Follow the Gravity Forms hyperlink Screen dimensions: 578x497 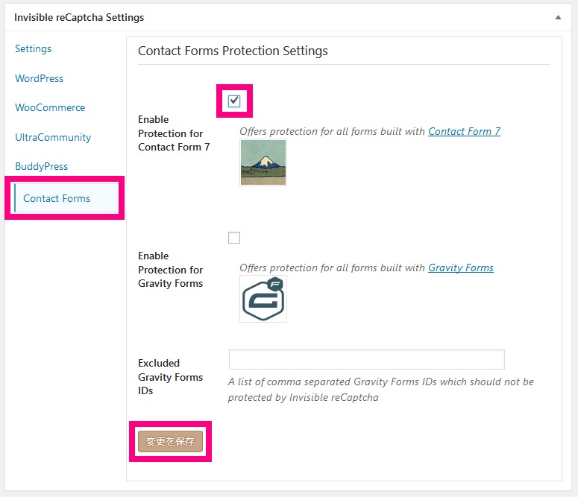click(461, 268)
